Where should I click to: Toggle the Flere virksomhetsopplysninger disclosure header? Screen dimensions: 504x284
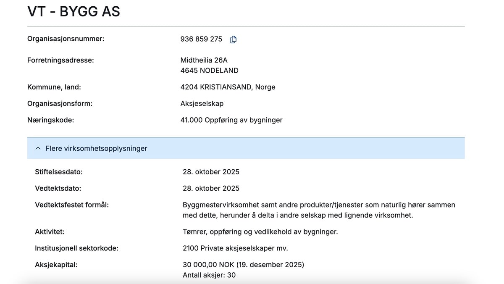(97, 148)
